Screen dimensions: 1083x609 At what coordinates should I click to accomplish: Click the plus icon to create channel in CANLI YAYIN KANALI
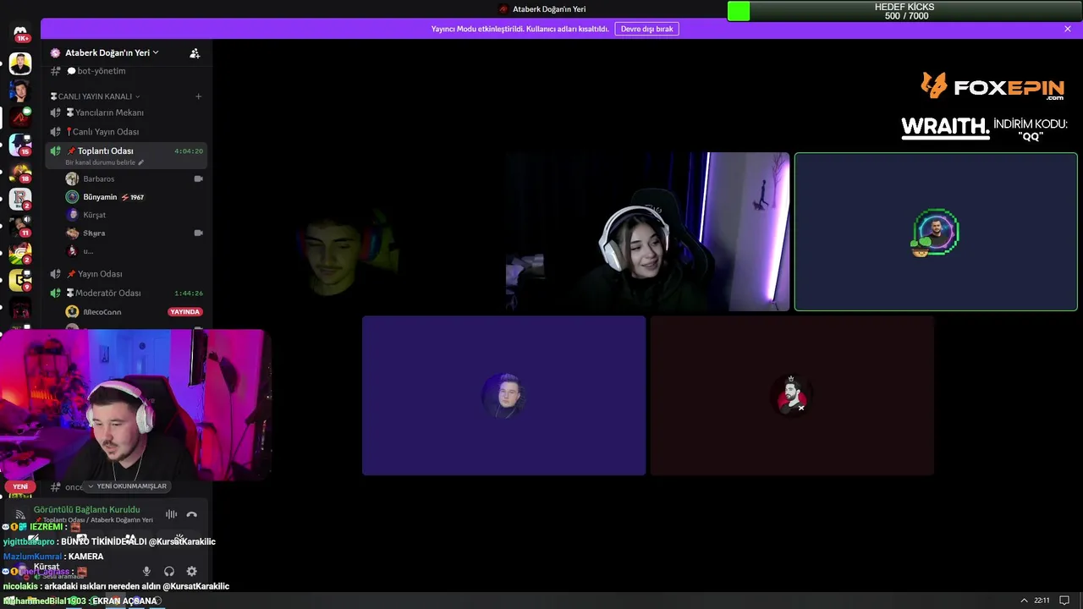click(199, 96)
